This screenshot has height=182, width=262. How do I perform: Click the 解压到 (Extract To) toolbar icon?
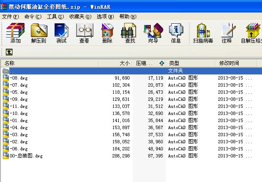(39, 33)
